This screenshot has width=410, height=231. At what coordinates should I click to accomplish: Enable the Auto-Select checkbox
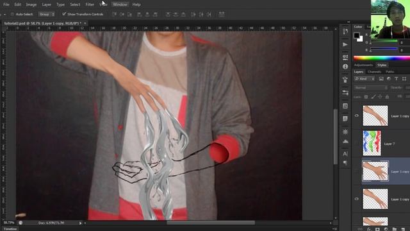[x=12, y=14]
